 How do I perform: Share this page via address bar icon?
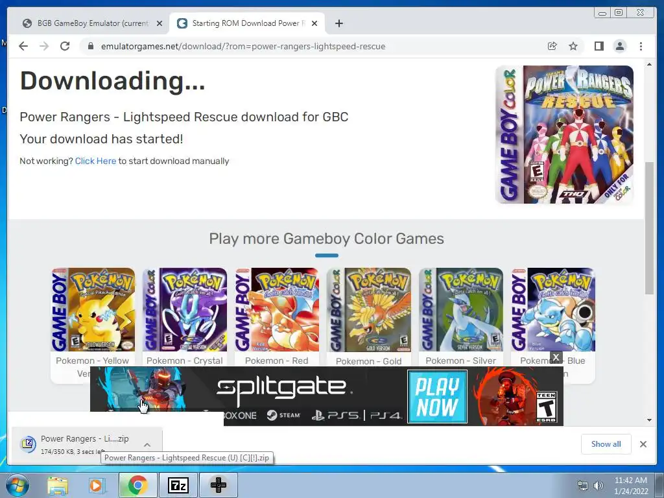[x=552, y=46]
